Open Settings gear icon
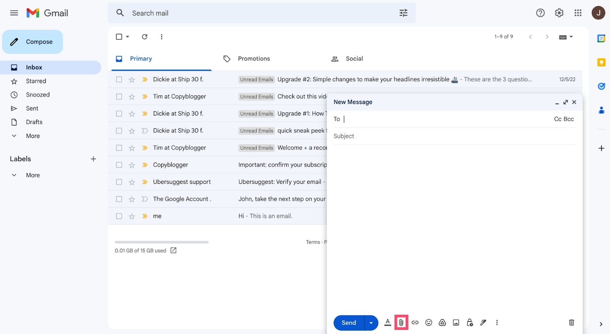 tap(559, 13)
